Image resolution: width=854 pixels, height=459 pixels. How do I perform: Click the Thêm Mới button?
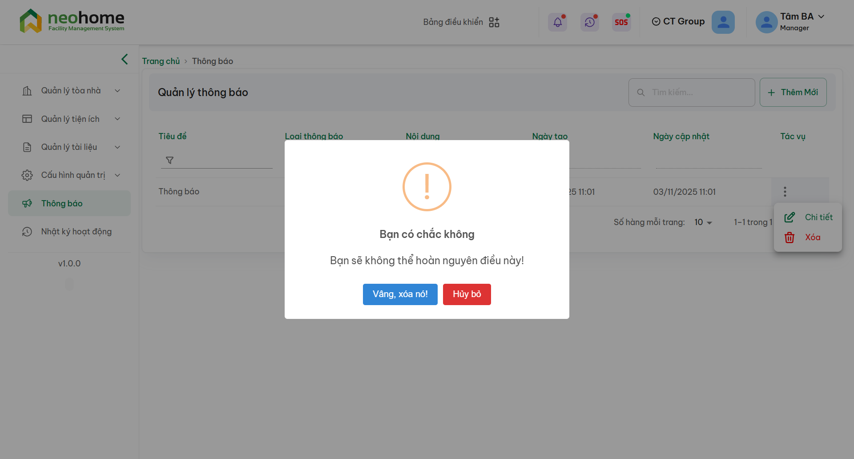click(x=793, y=93)
